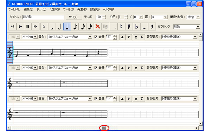
Task: Open the ヘルプ(H) menu
Action: [108, 9]
